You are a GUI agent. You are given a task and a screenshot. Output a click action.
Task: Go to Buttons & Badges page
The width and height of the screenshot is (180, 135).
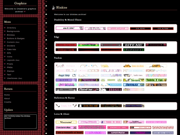[x=16, y=39]
